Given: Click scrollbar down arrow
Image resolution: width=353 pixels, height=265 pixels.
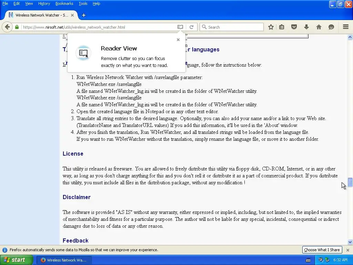Looking at the screenshot, I should click(350, 242).
